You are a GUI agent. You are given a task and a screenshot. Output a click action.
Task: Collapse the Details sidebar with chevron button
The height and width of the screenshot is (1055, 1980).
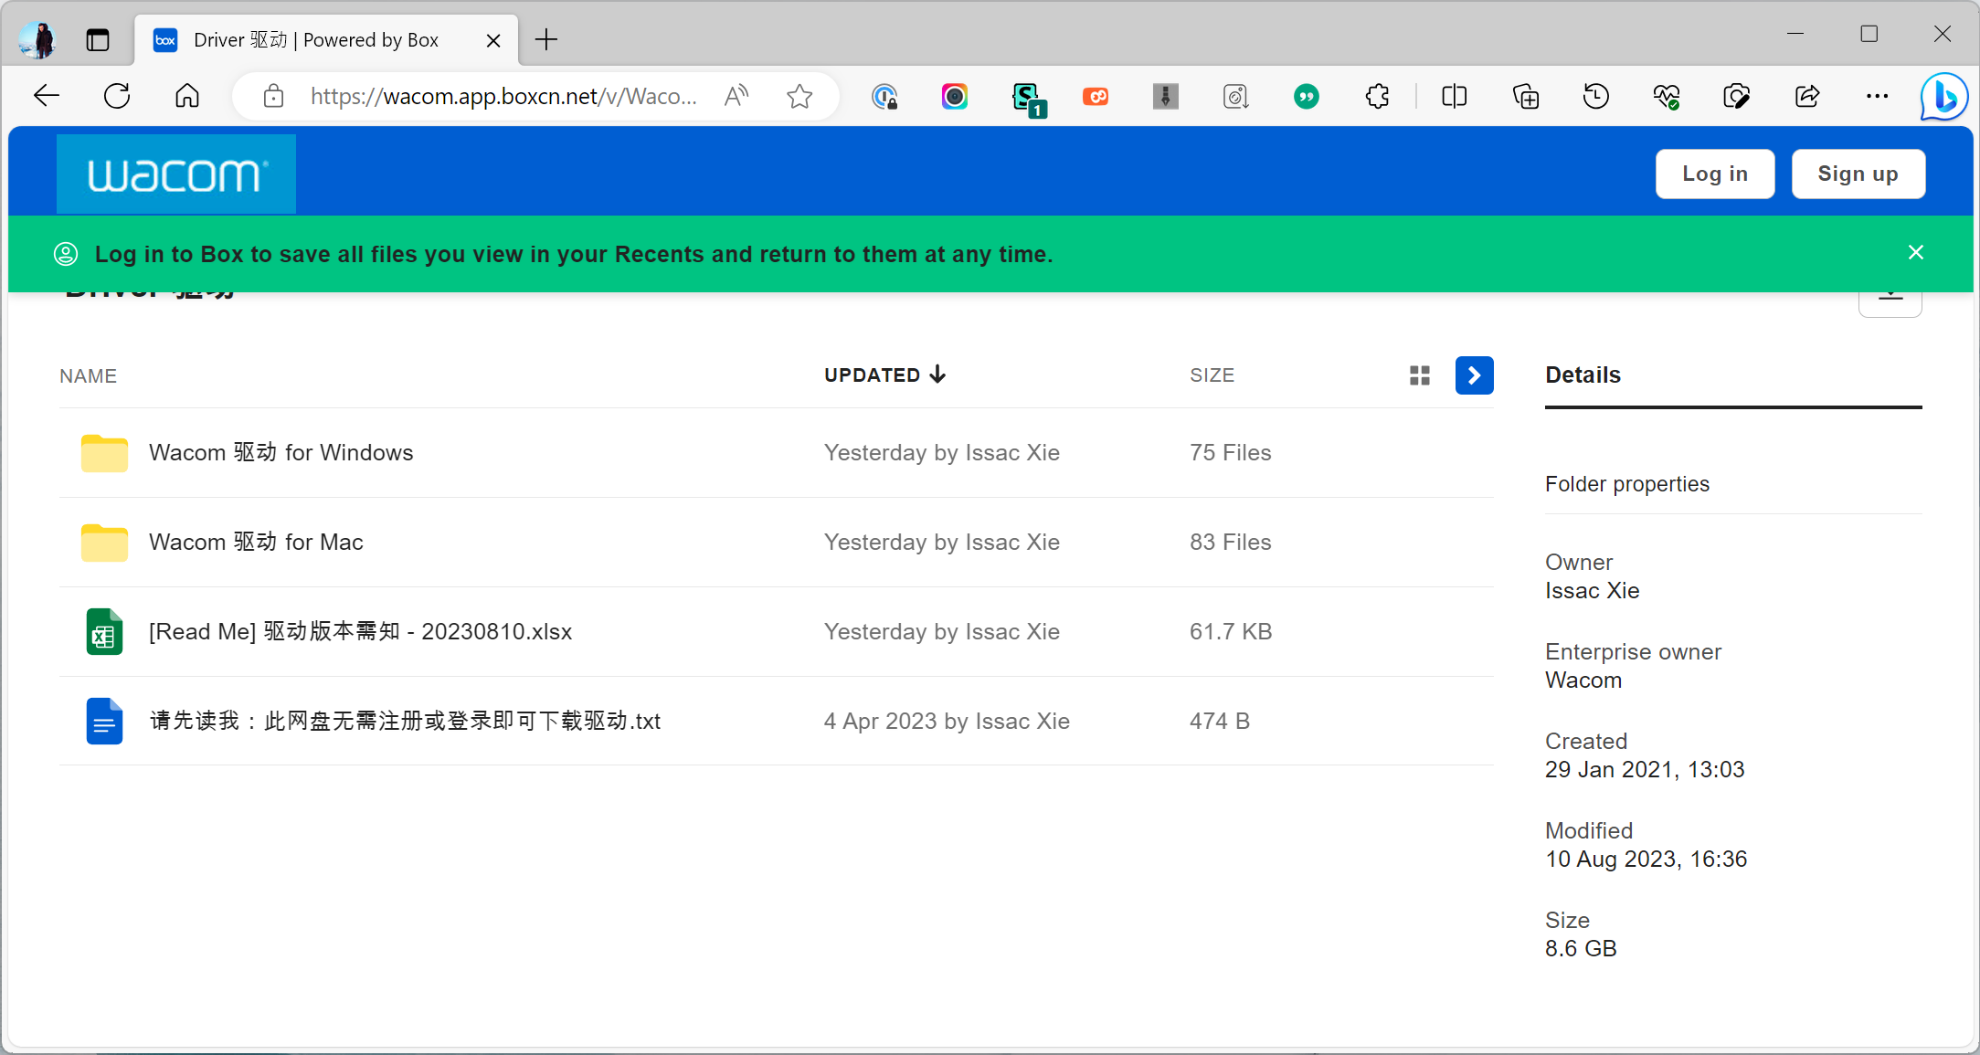point(1474,375)
